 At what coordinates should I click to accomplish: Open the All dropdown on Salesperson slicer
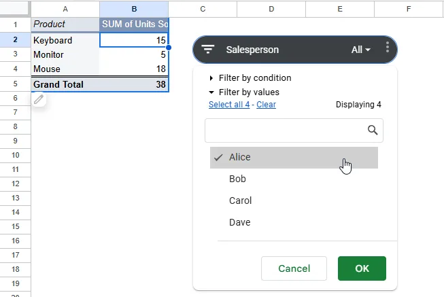pos(361,50)
